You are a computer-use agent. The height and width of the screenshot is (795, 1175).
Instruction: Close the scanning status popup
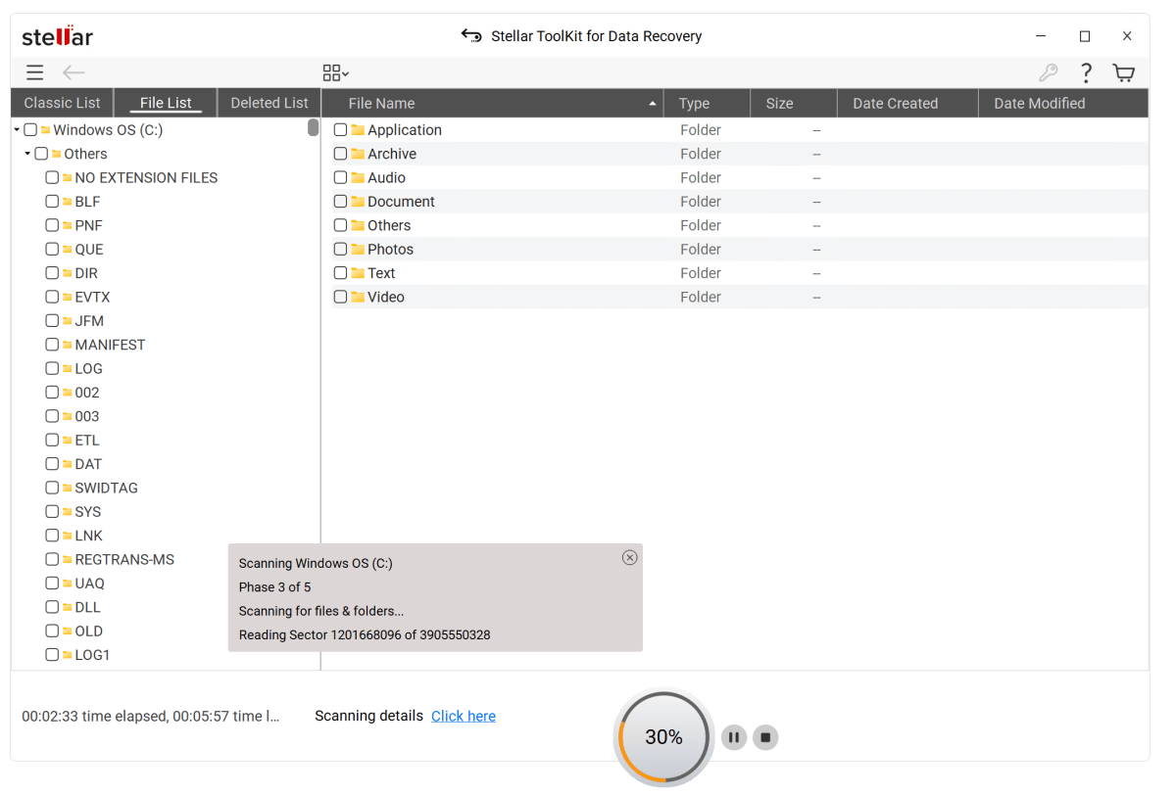(x=629, y=557)
